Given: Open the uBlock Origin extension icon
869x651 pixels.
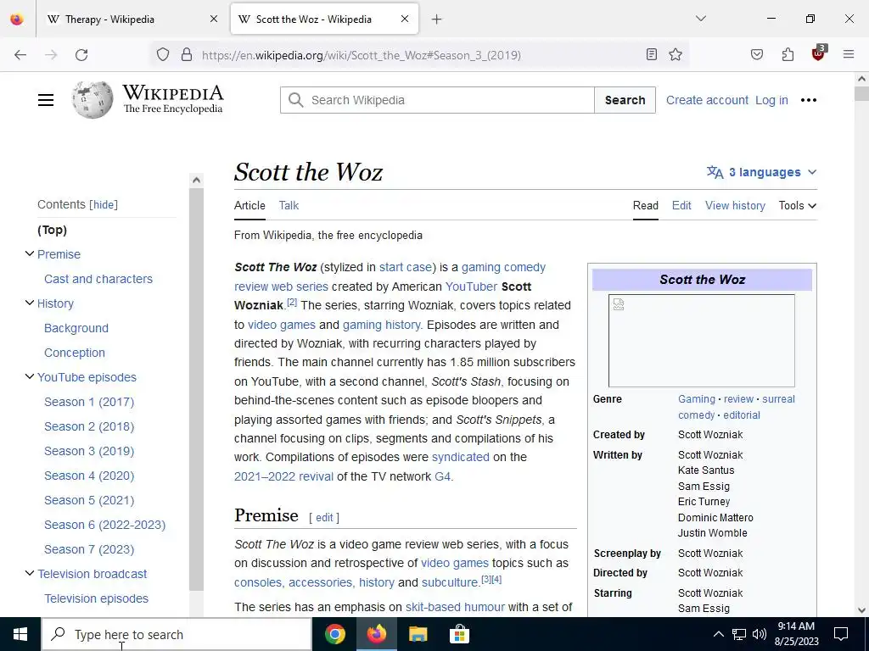Looking at the screenshot, I should pos(819,53).
